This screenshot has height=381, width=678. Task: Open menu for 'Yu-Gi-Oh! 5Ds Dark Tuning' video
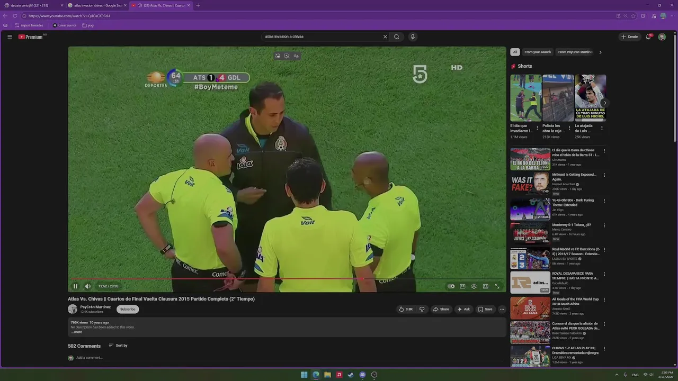pyautogui.click(x=604, y=201)
